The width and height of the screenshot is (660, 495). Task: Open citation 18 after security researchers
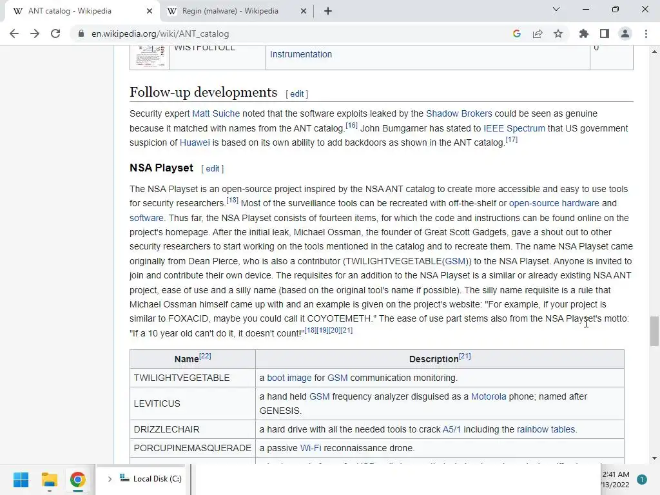(232, 200)
